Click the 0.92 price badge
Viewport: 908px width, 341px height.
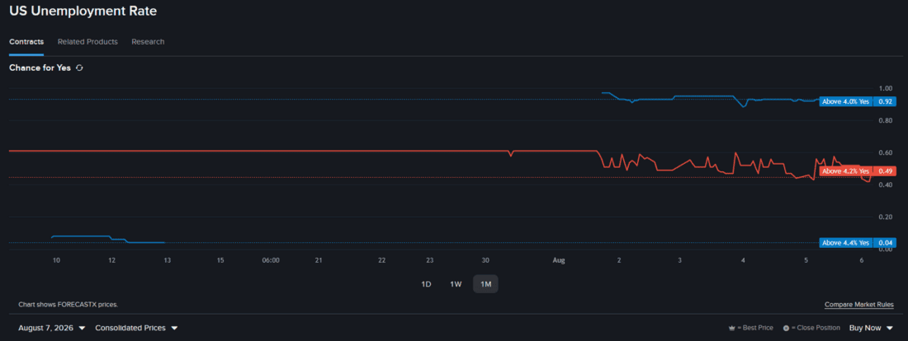[884, 101]
